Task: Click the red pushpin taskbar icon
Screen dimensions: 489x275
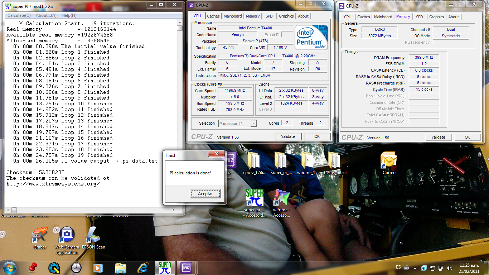Action: pos(33,267)
